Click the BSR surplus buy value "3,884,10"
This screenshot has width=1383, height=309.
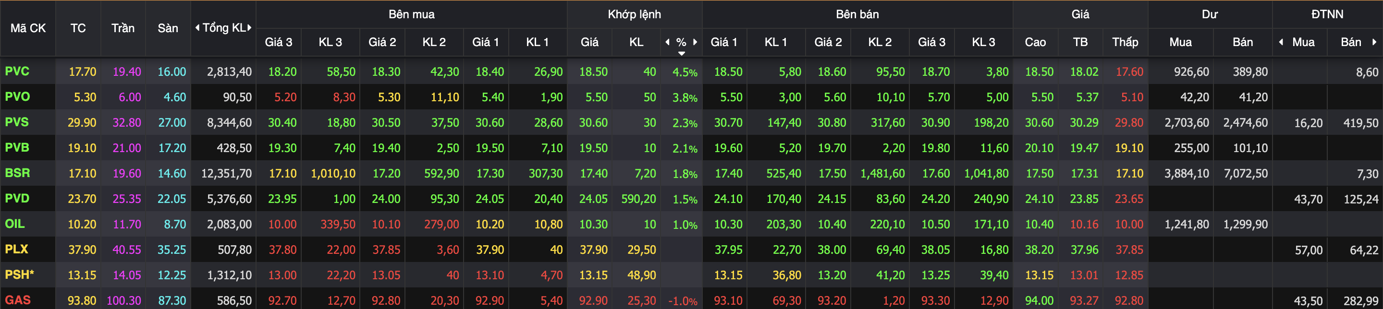pyautogui.click(x=1187, y=174)
